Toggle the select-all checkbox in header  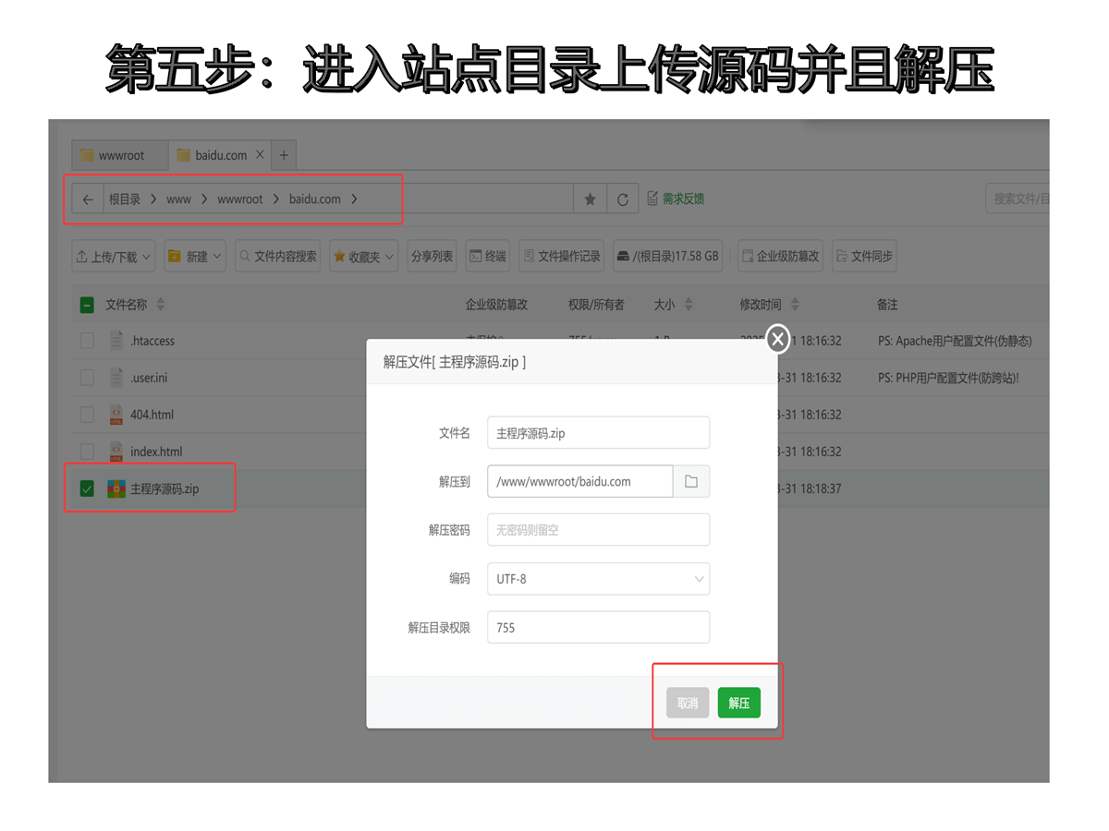pyautogui.click(x=87, y=305)
